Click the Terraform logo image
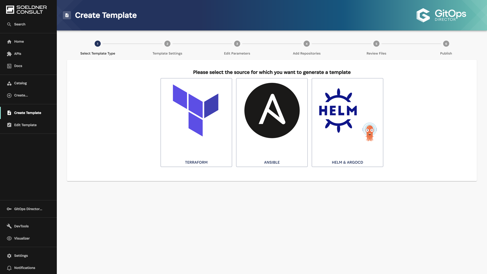Image resolution: width=487 pixels, height=274 pixels. (196, 110)
